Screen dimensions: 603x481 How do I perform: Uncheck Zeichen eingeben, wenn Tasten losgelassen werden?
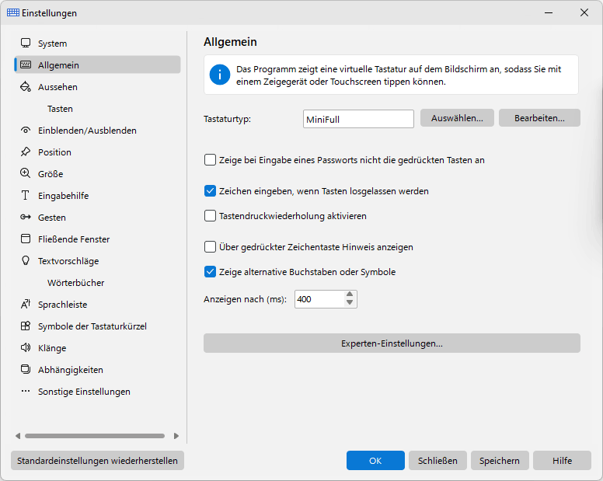coord(210,190)
